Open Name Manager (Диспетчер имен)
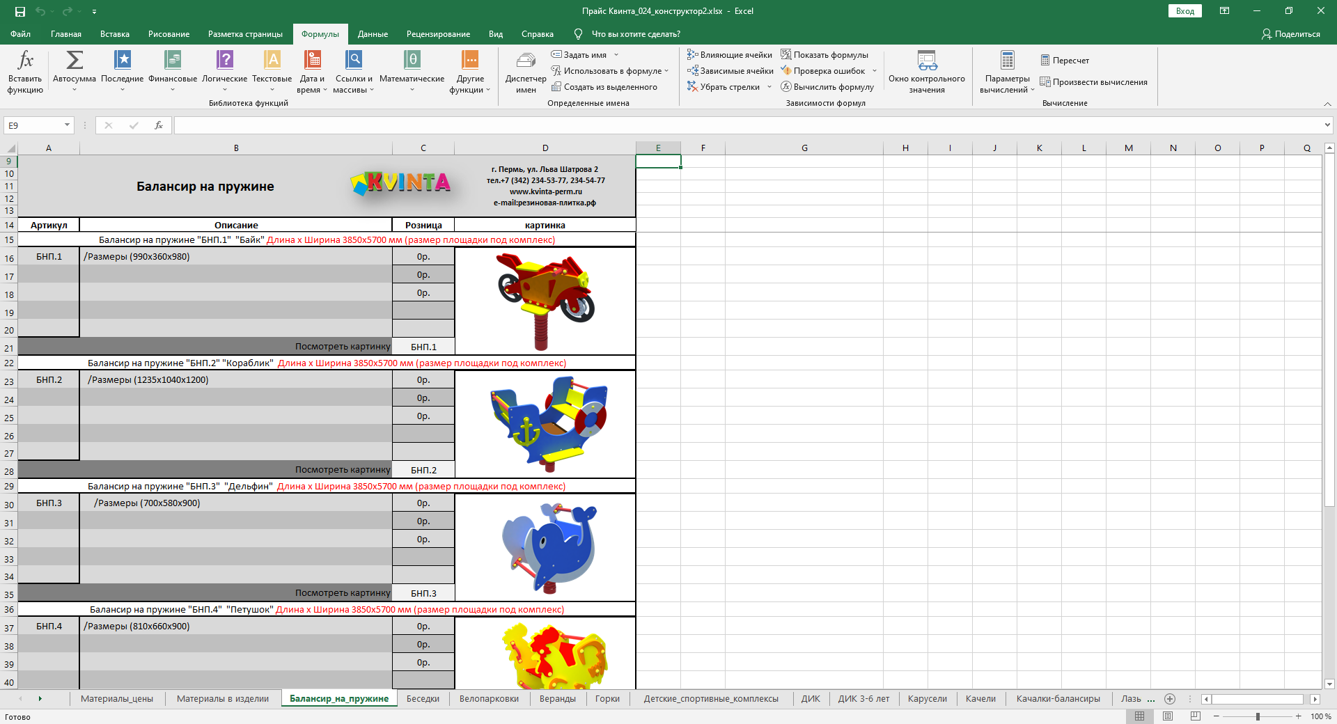 pos(526,72)
